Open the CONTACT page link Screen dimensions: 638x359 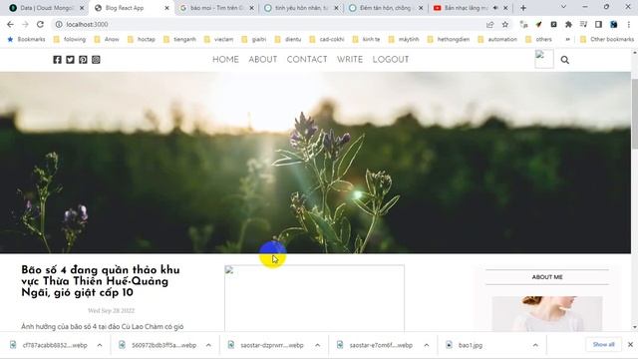point(307,60)
